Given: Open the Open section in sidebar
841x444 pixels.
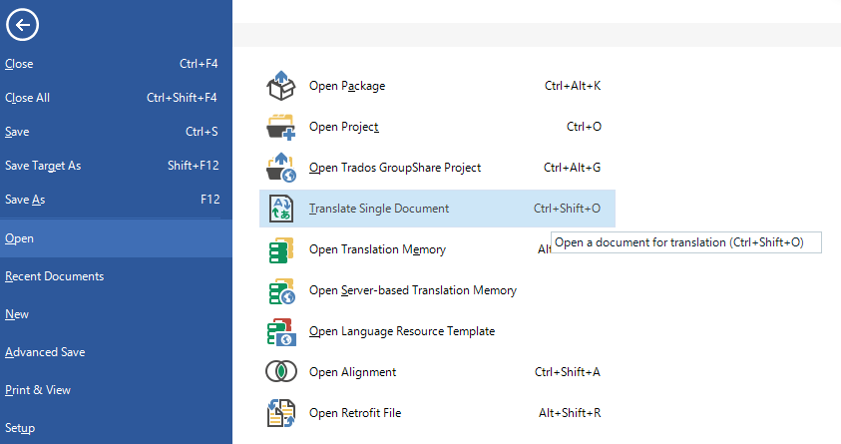Looking at the screenshot, I should pos(116,238).
